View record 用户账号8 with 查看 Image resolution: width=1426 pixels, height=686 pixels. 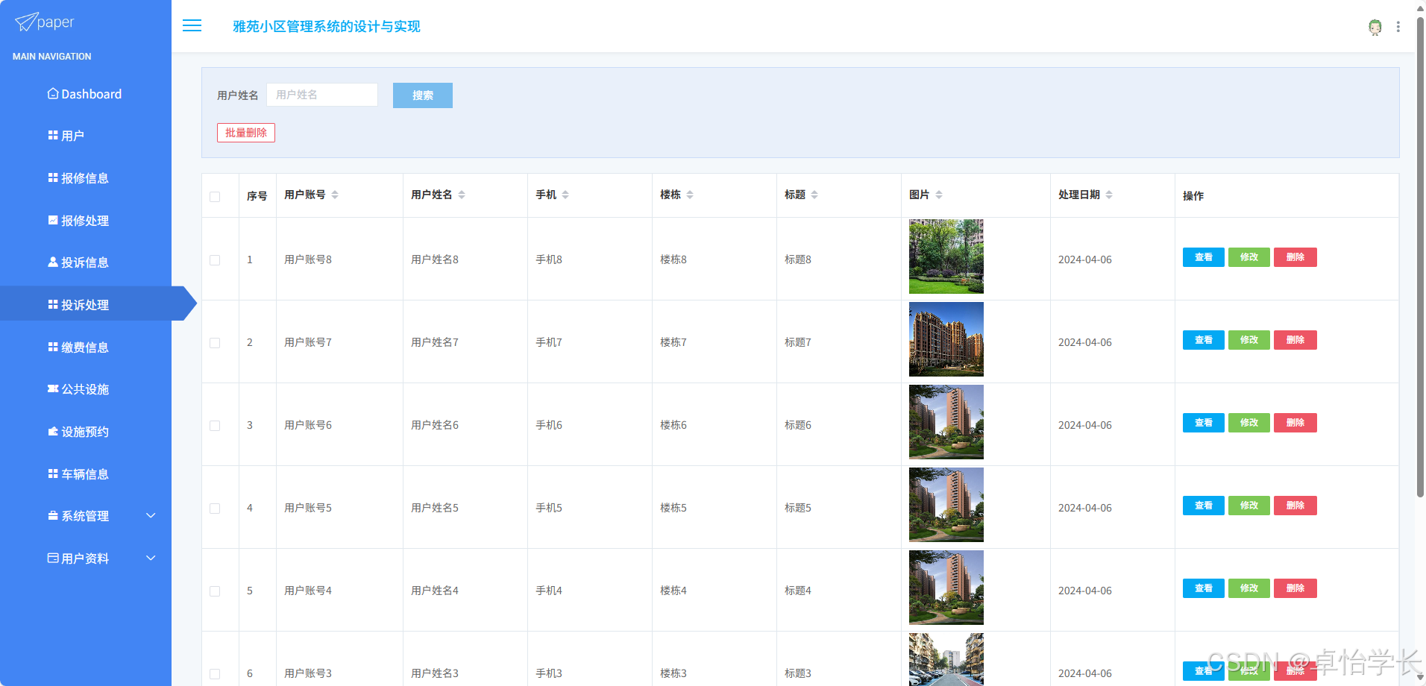(1204, 257)
